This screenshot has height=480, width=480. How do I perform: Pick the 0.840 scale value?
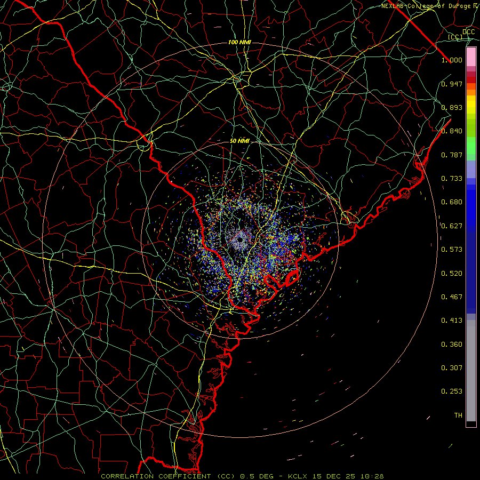coord(452,131)
